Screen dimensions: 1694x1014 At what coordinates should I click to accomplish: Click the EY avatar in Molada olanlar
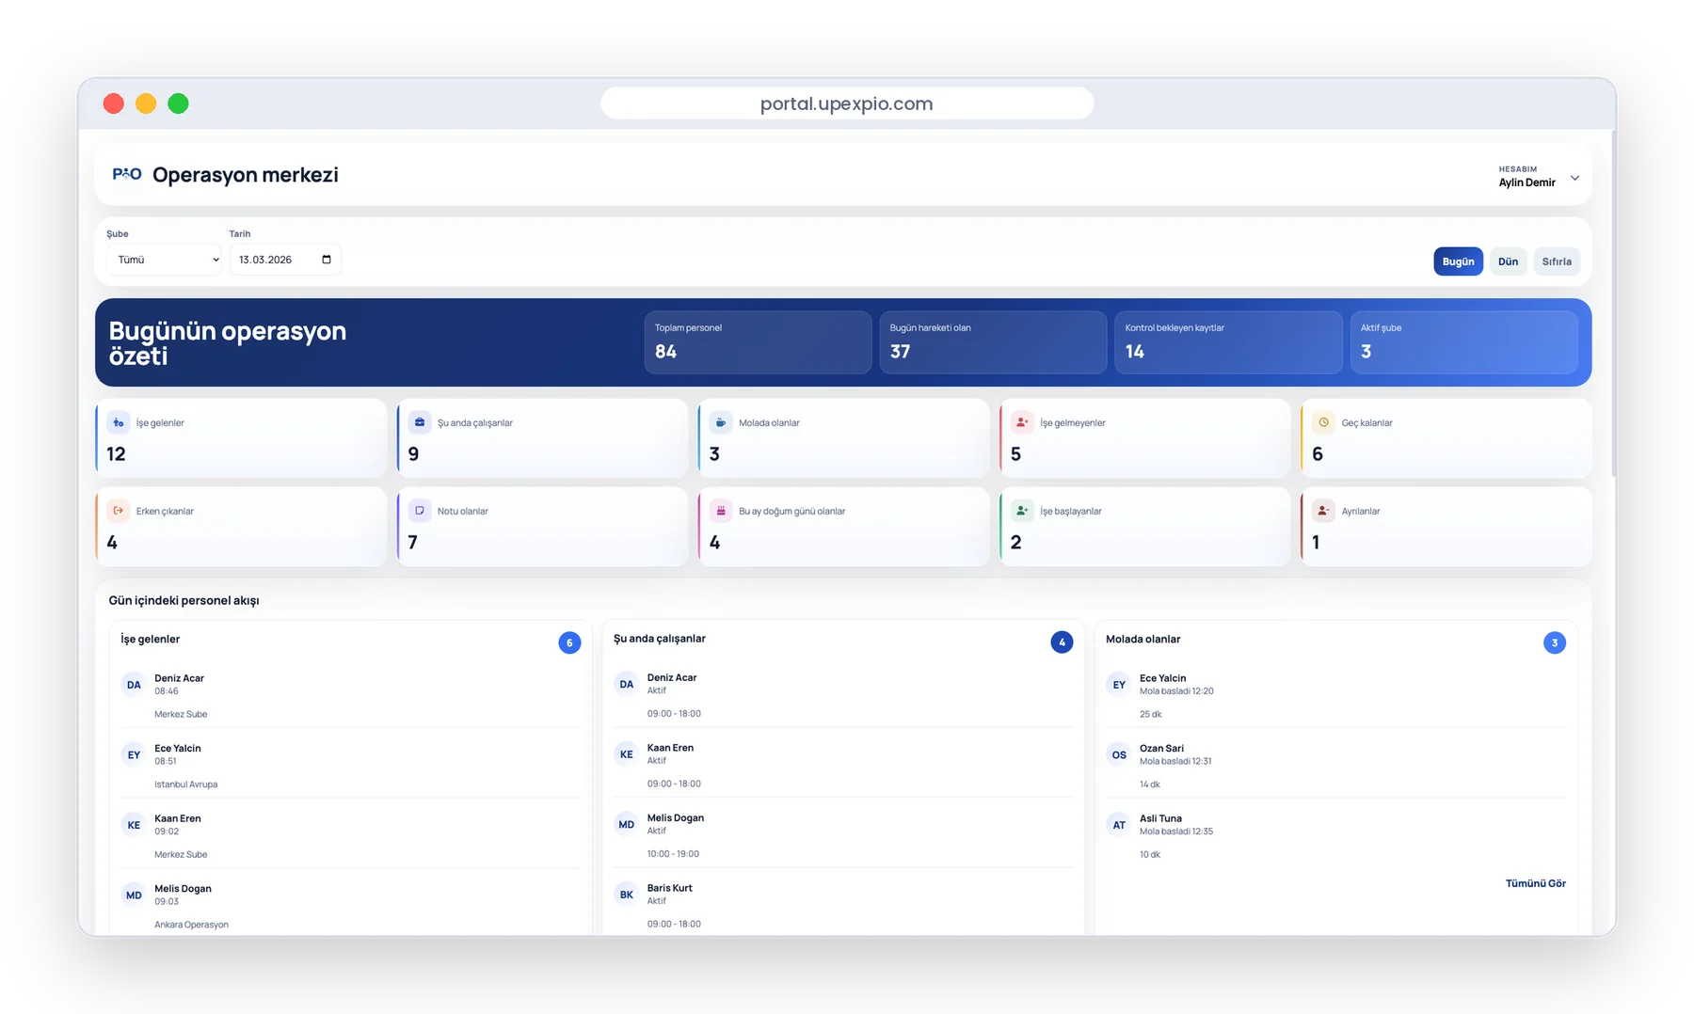(x=1119, y=685)
